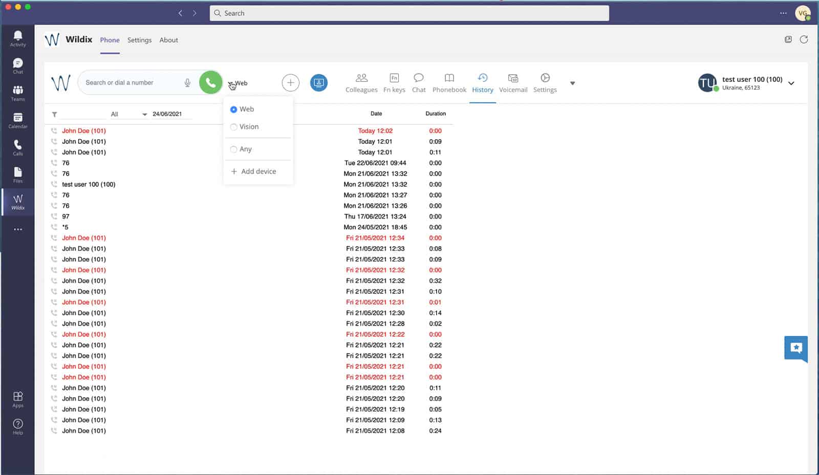Open Voicemail in the toolbar
The width and height of the screenshot is (819, 475).
(x=513, y=83)
